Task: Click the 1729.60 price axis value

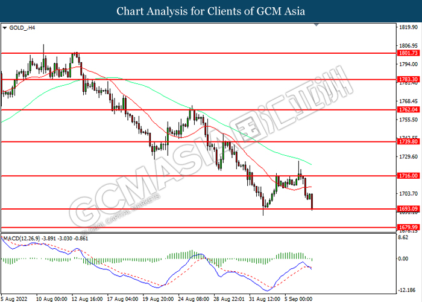Action: click(409, 156)
